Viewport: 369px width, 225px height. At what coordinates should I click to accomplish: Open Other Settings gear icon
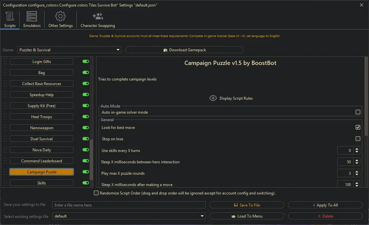(x=60, y=16)
